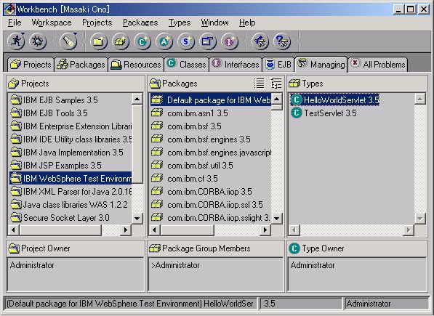The height and width of the screenshot is (316, 434).
Task: Click the question mark help toolbar icon
Action: [x=282, y=41]
